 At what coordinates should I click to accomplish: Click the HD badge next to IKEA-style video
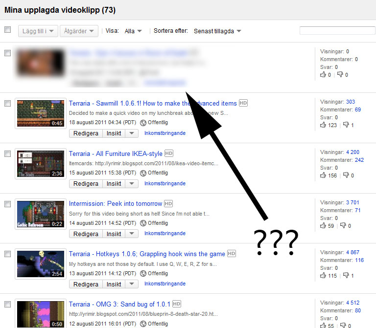(169, 153)
